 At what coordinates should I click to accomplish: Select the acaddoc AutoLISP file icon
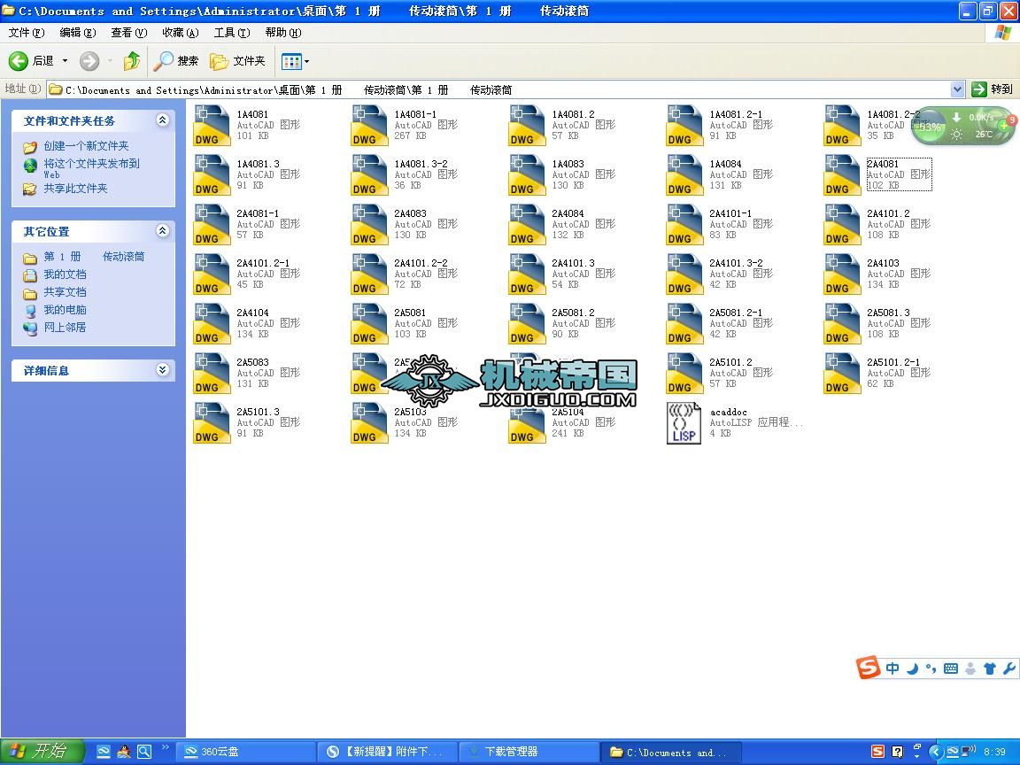(684, 423)
